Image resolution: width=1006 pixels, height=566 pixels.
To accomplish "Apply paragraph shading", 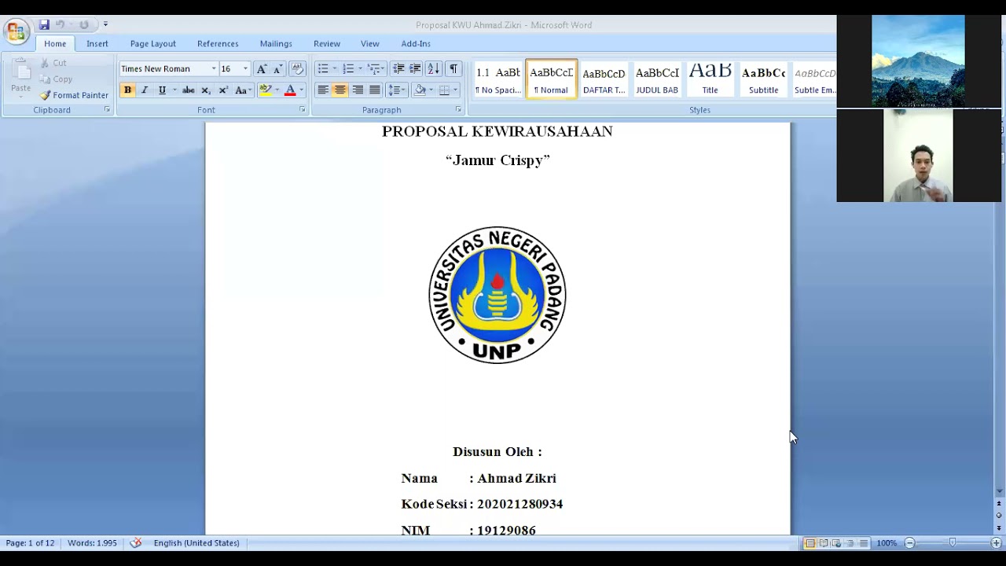I will tap(420, 90).
